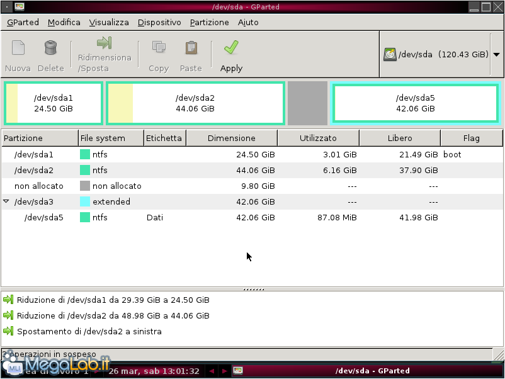
Task: Click the arrow icon beside Riduzione di /dev/sda1
Action: pyautogui.click(x=8, y=300)
